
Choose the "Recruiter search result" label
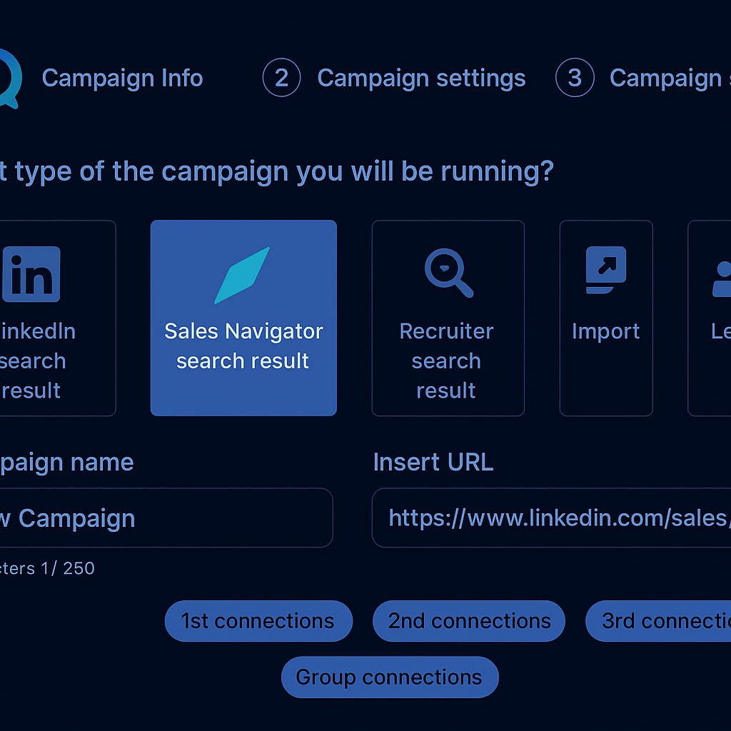[x=447, y=361]
